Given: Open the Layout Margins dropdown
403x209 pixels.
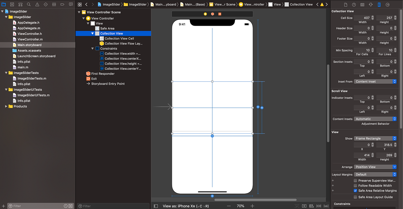Looking at the screenshot, I should click(x=375, y=174).
